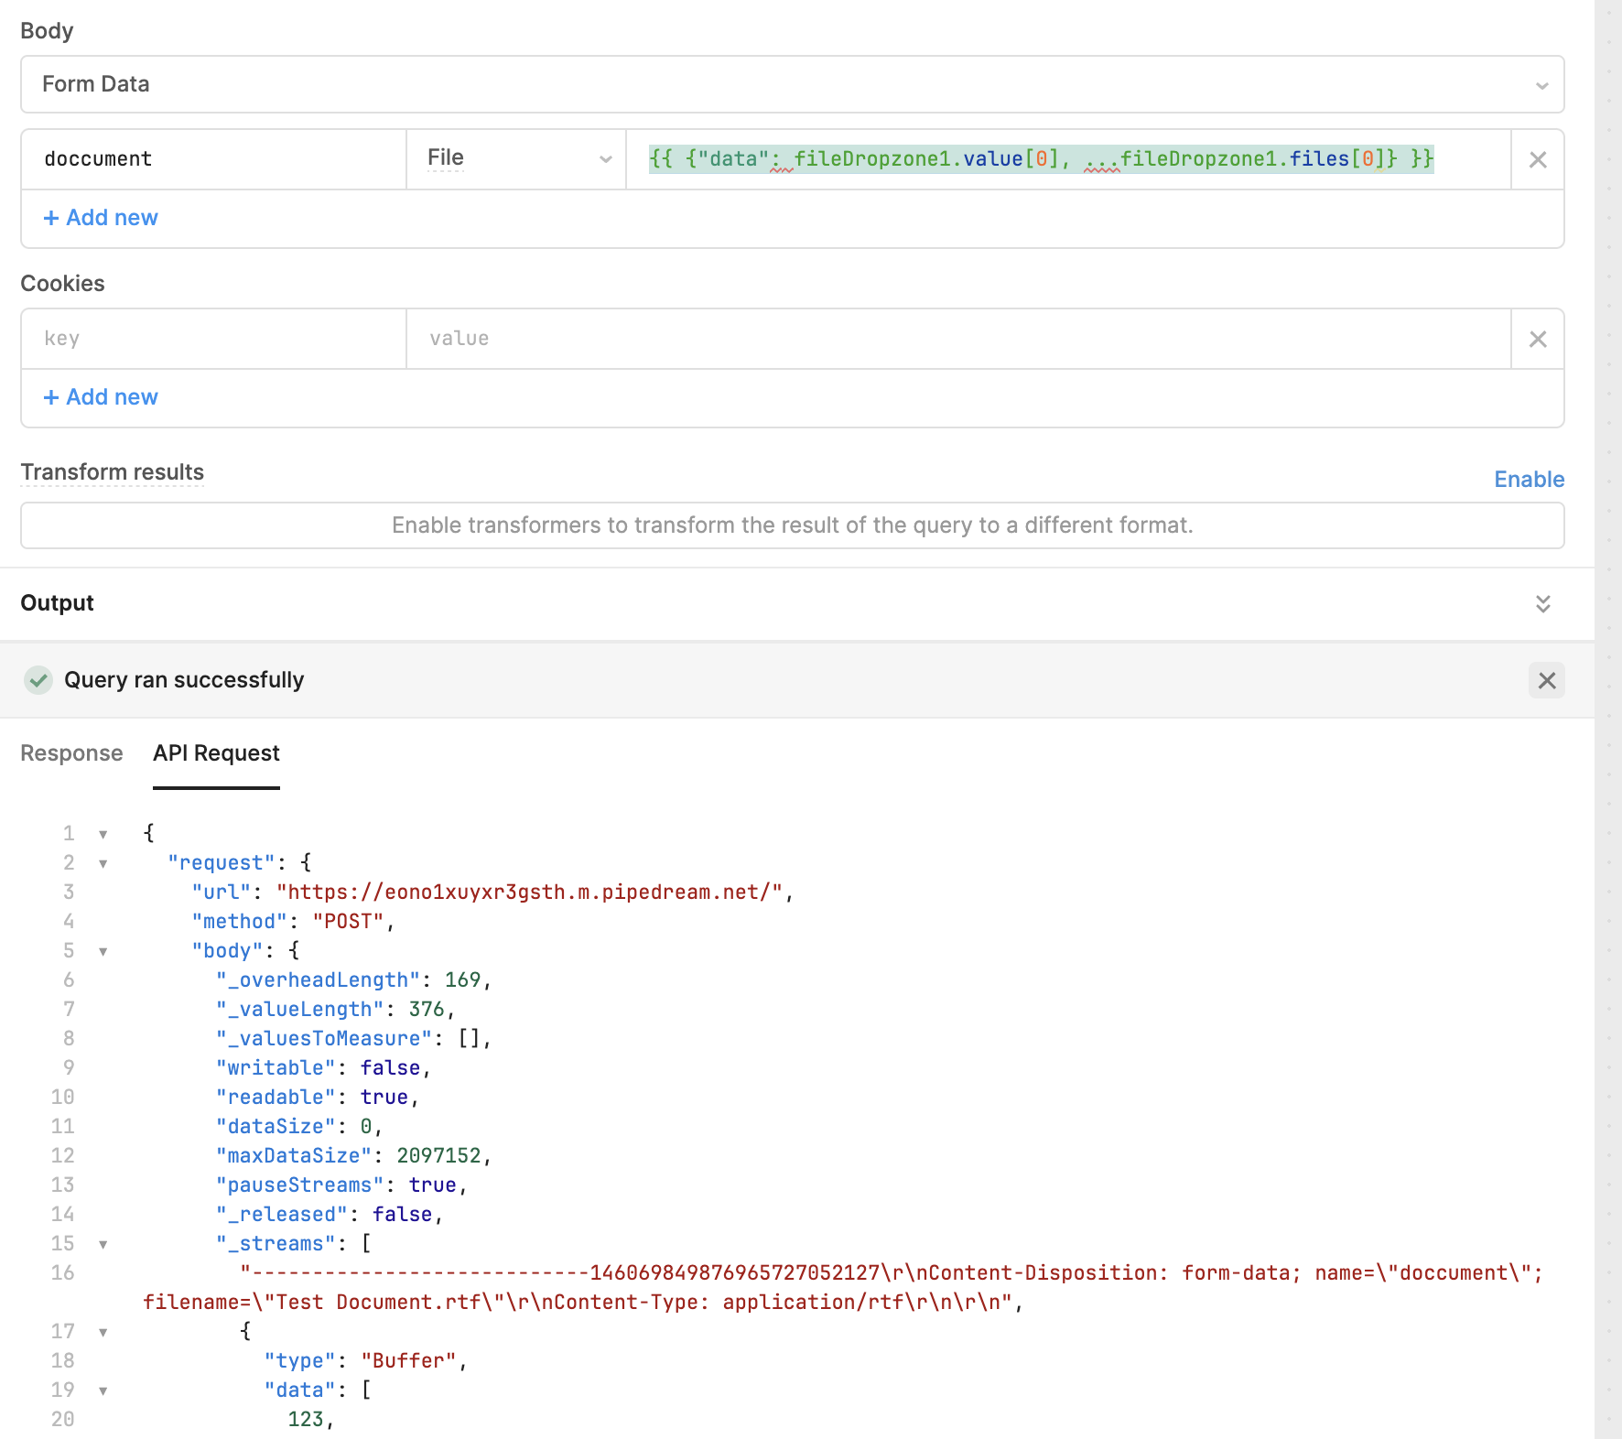
Task: Collapse the "_streams" array at line 15
Action: [103, 1244]
